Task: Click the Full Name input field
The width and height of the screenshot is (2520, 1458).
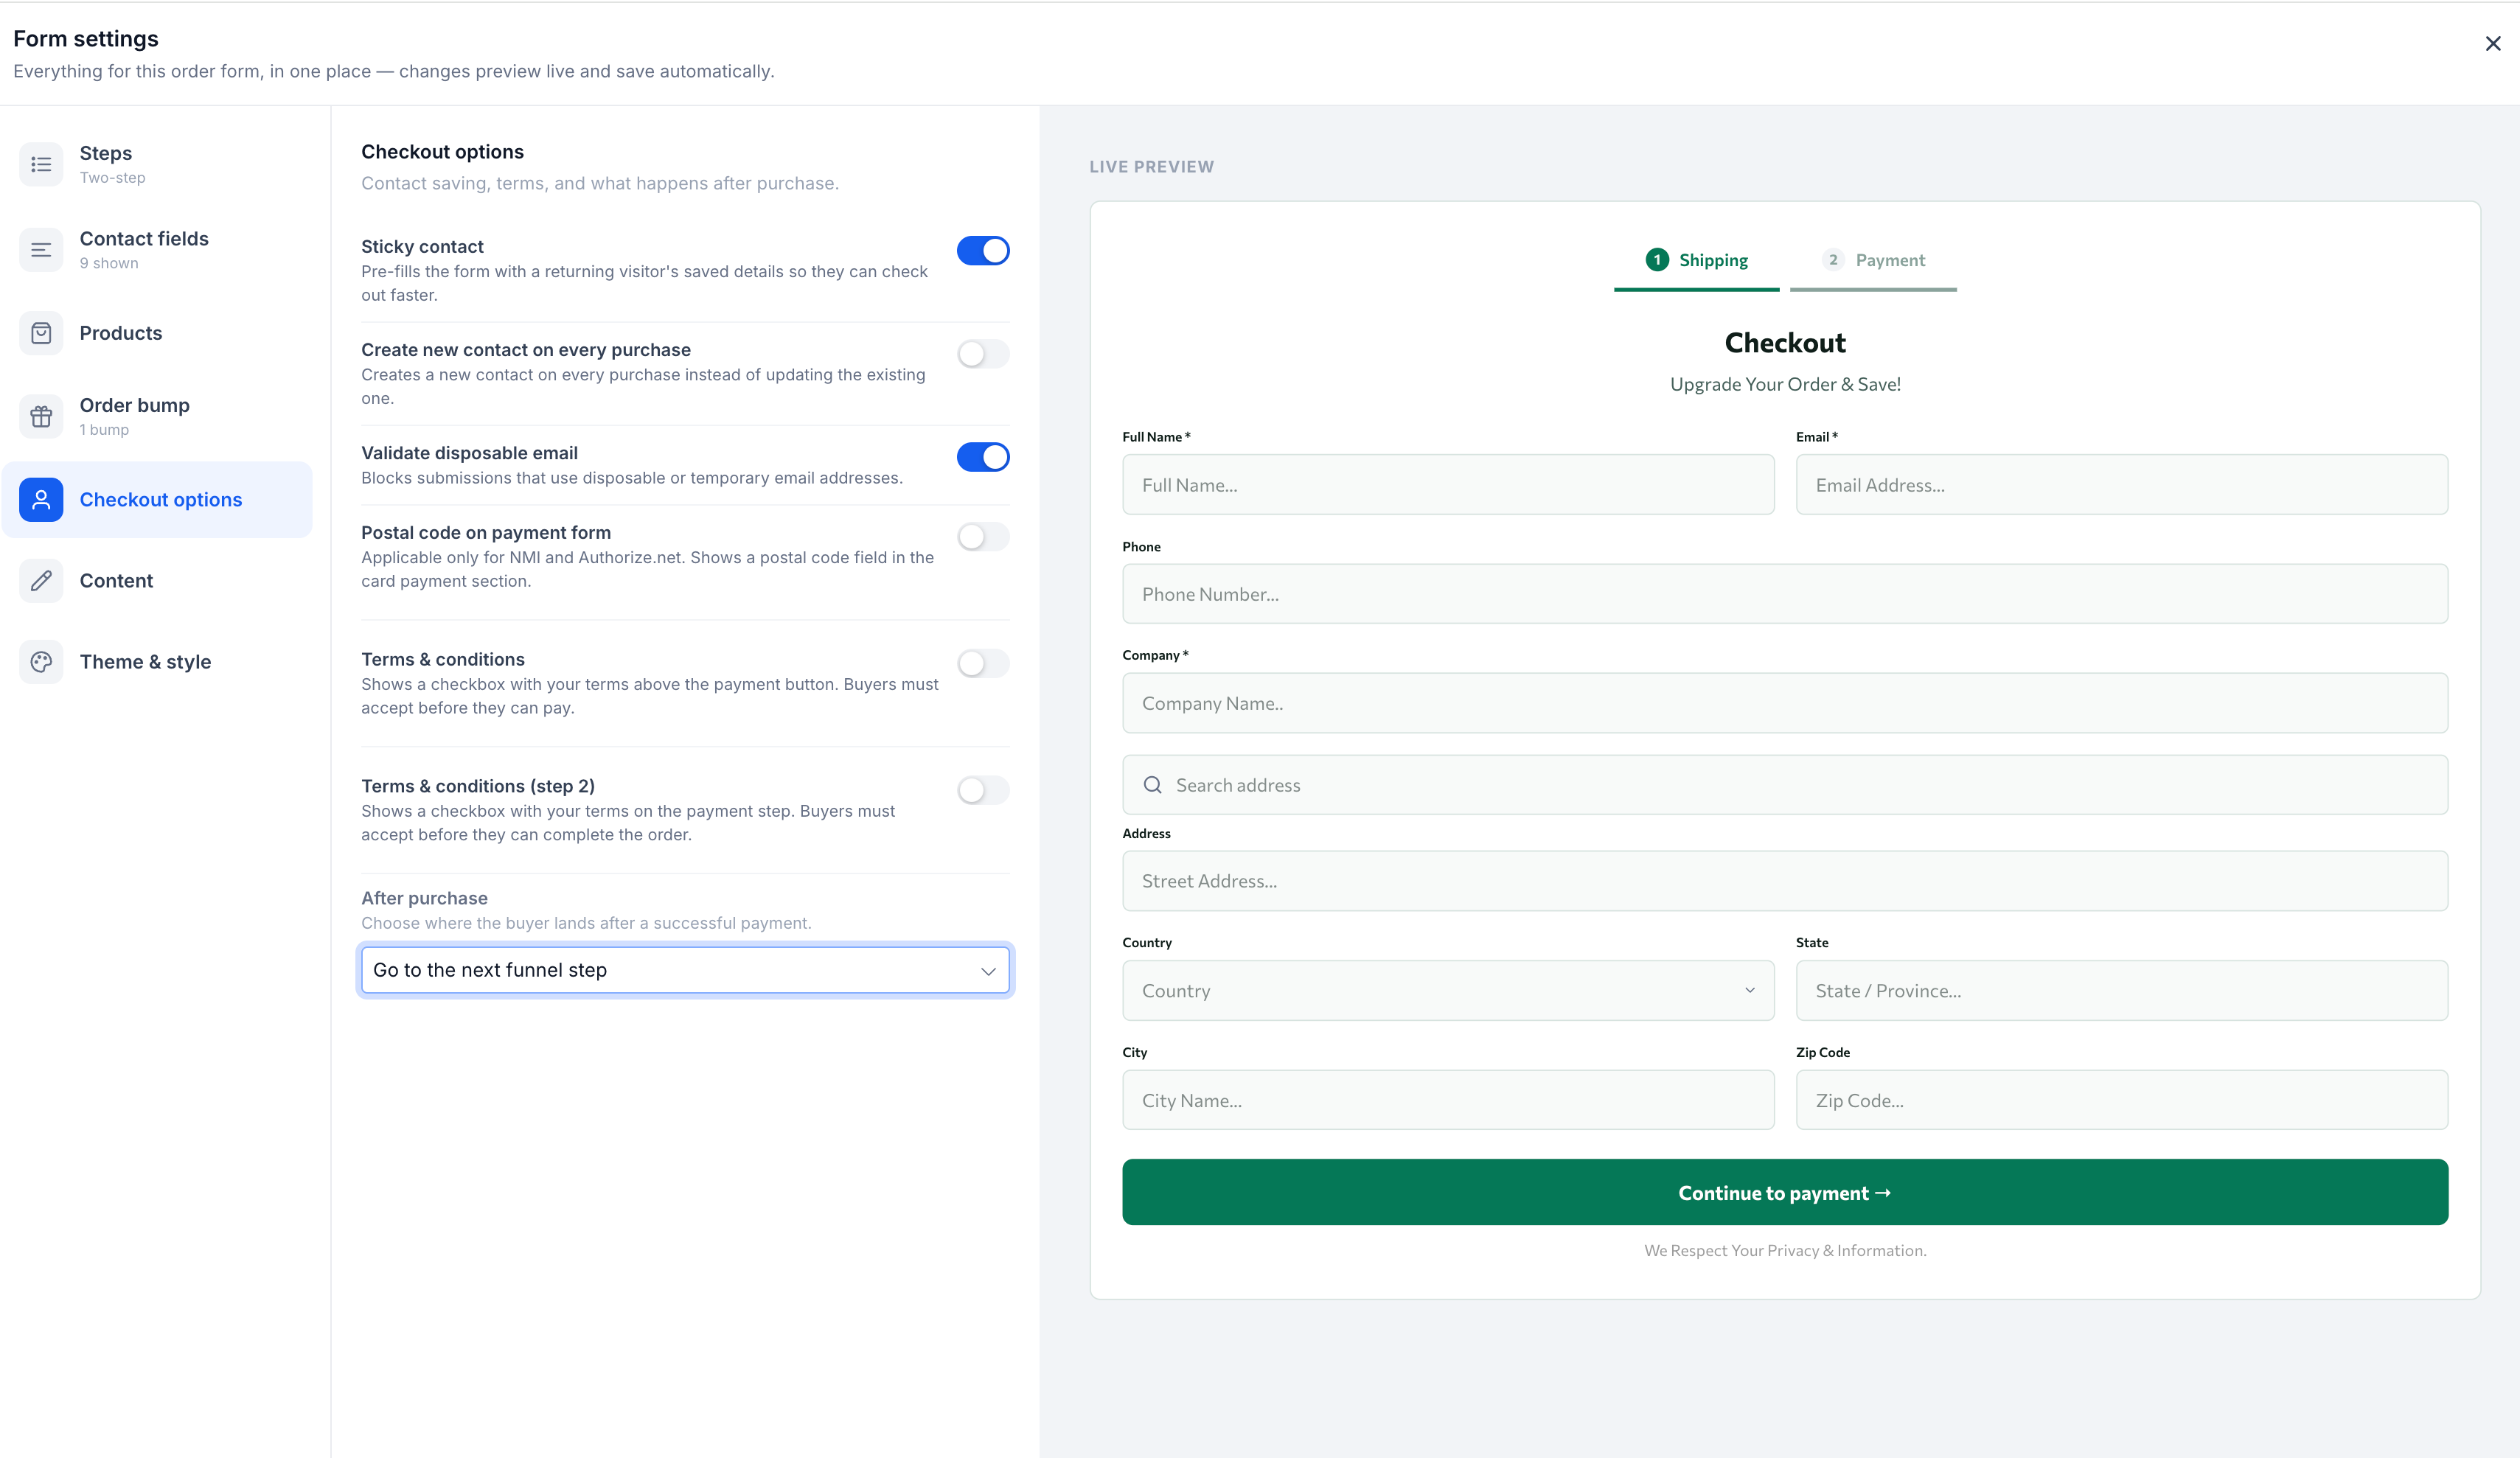Action: [x=1448, y=485]
